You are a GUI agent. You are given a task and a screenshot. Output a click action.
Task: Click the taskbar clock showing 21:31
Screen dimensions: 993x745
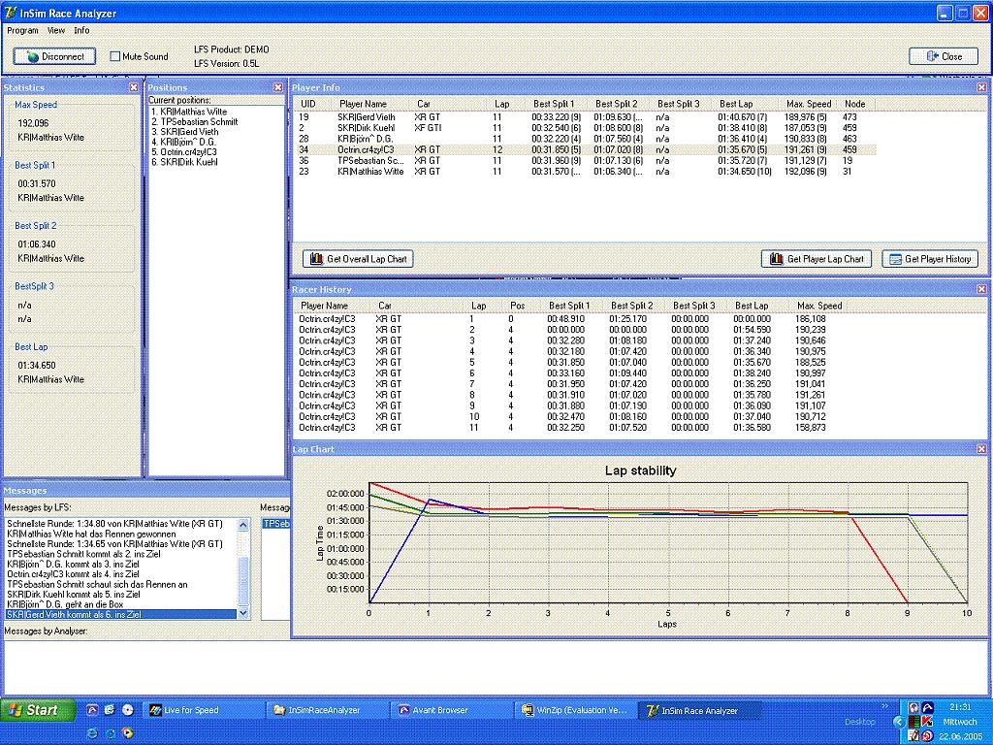960,707
